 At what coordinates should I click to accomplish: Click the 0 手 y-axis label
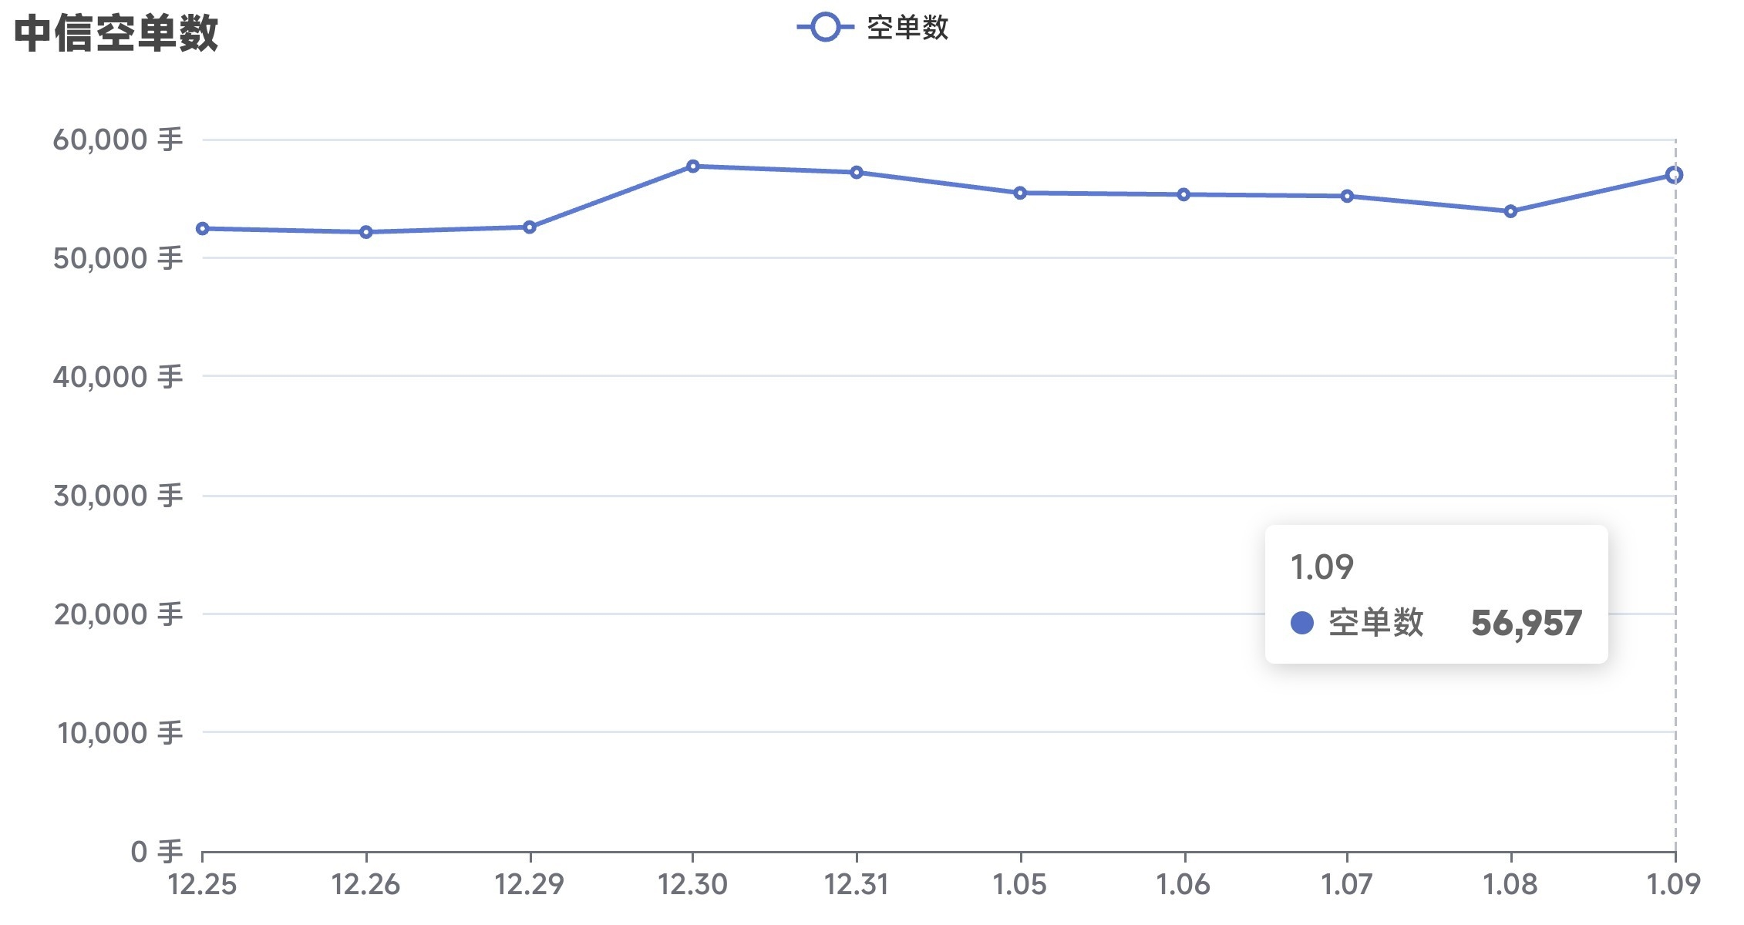(157, 852)
